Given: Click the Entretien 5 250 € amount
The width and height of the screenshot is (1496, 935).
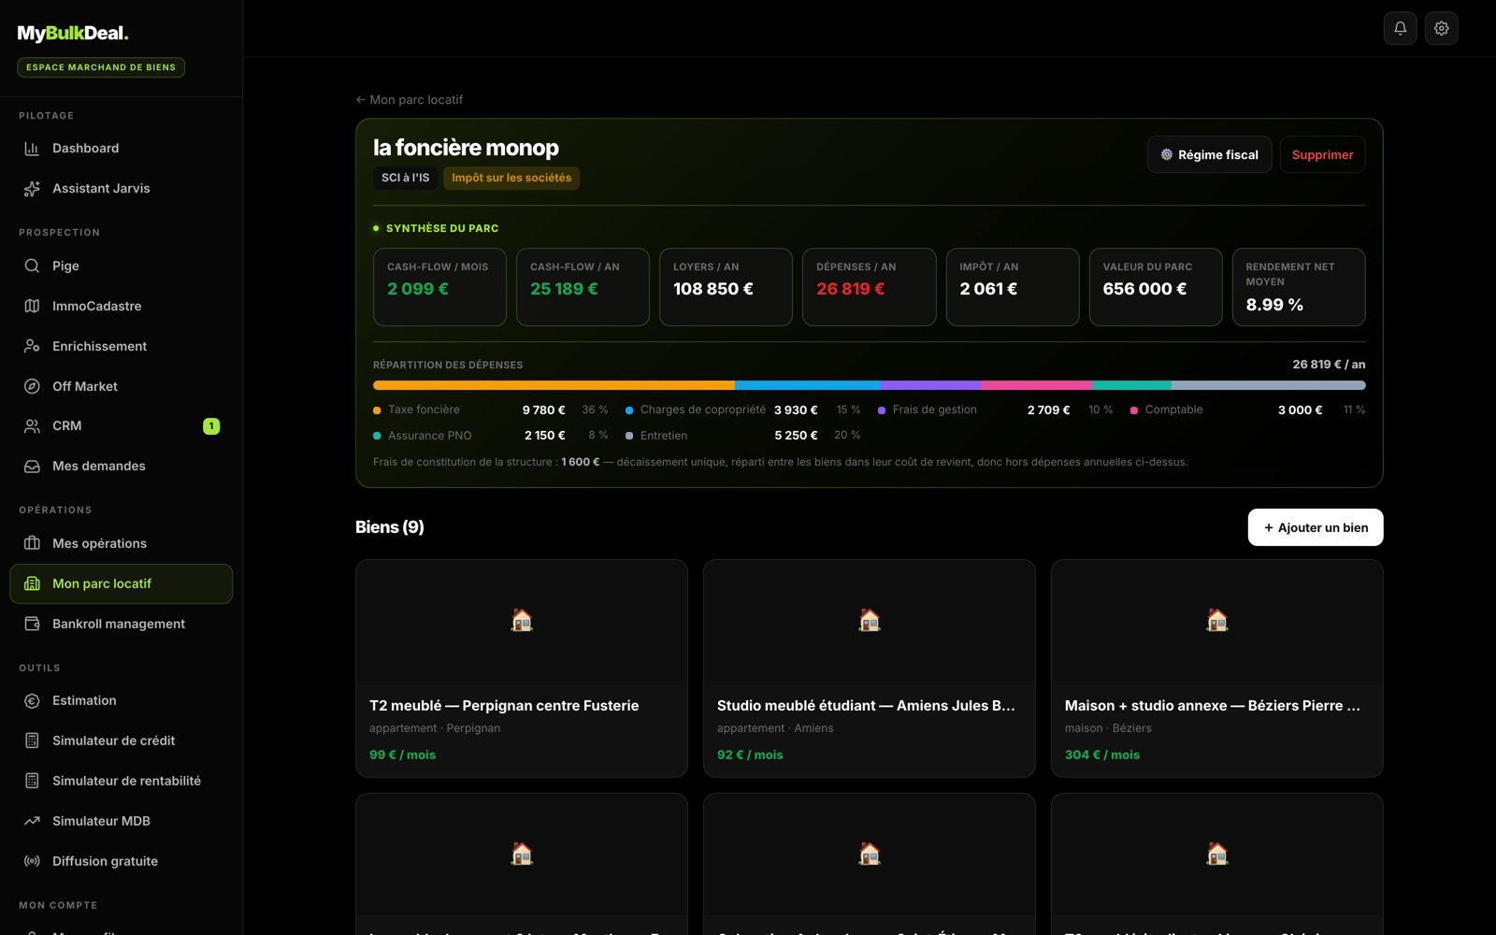Looking at the screenshot, I should click(796, 436).
